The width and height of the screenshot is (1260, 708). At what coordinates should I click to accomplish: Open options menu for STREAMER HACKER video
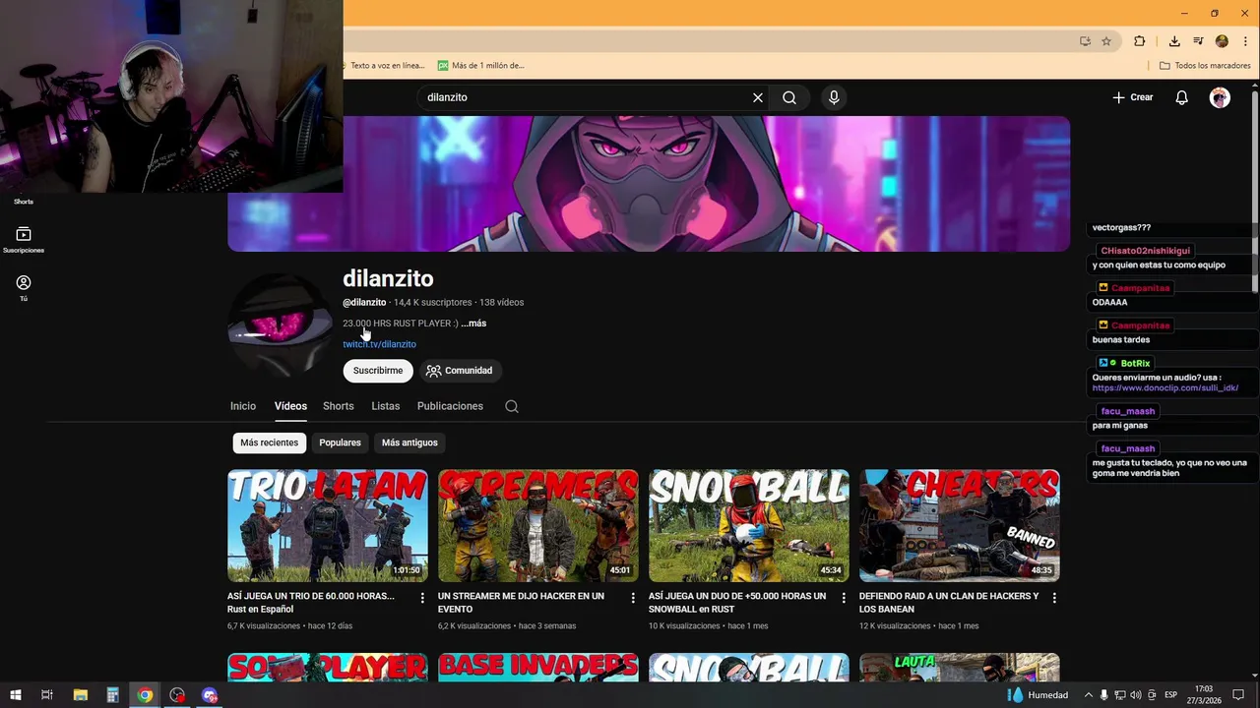click(x=633, y=598)
